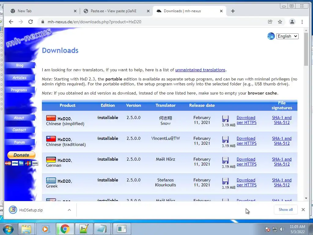
Task: Click the Release date column header
Action: (202, 105)
